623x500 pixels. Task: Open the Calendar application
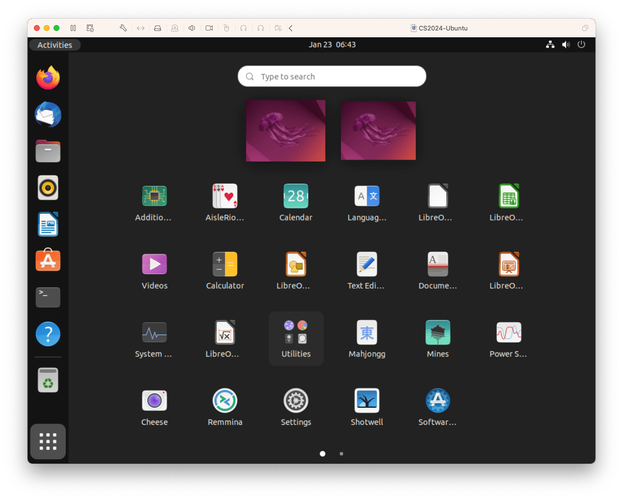click(x=296, y=195)
